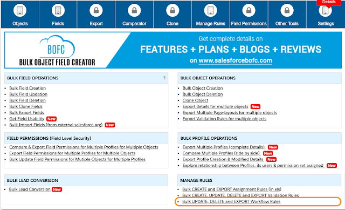The width and height of the screenshot is (345, 210).
Task: Click the New badge beside Export details for multiple objects
Action: [256, 107]
